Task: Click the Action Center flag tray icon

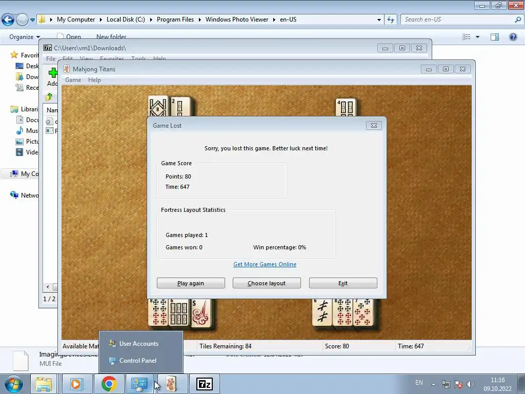Action: [458, 384]
